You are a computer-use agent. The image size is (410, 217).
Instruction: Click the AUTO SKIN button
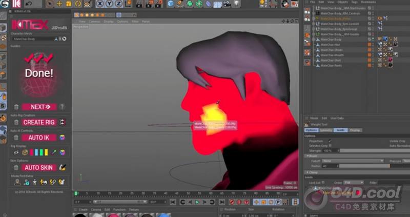click(x=39, y=168)
